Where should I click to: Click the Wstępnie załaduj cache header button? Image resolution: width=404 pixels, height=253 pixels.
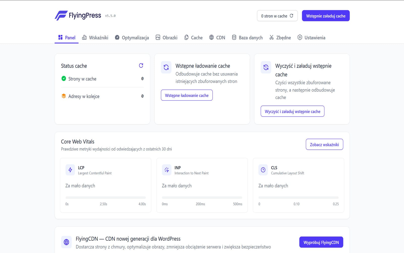click(326, 16)
